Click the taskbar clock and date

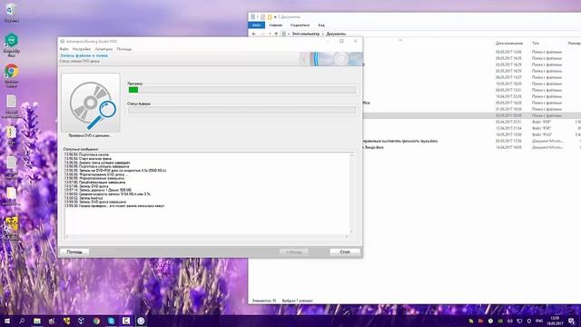coord(555,321)
